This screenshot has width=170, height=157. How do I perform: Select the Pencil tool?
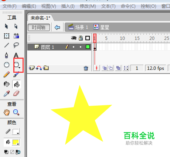[x=7, y=74]
